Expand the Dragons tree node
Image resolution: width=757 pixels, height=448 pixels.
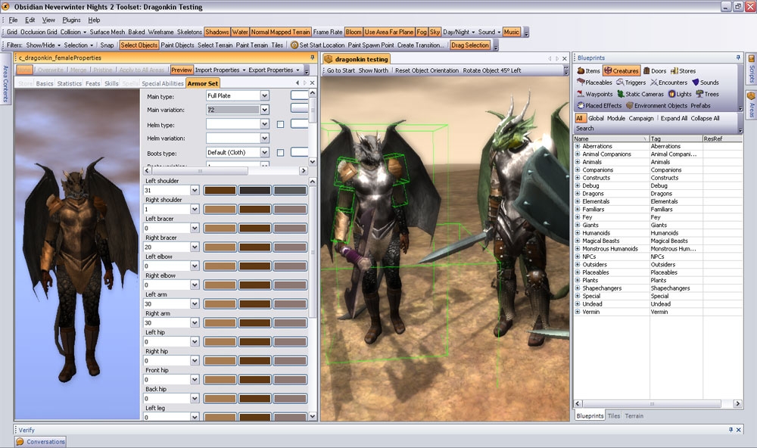[x=578, y=194]
